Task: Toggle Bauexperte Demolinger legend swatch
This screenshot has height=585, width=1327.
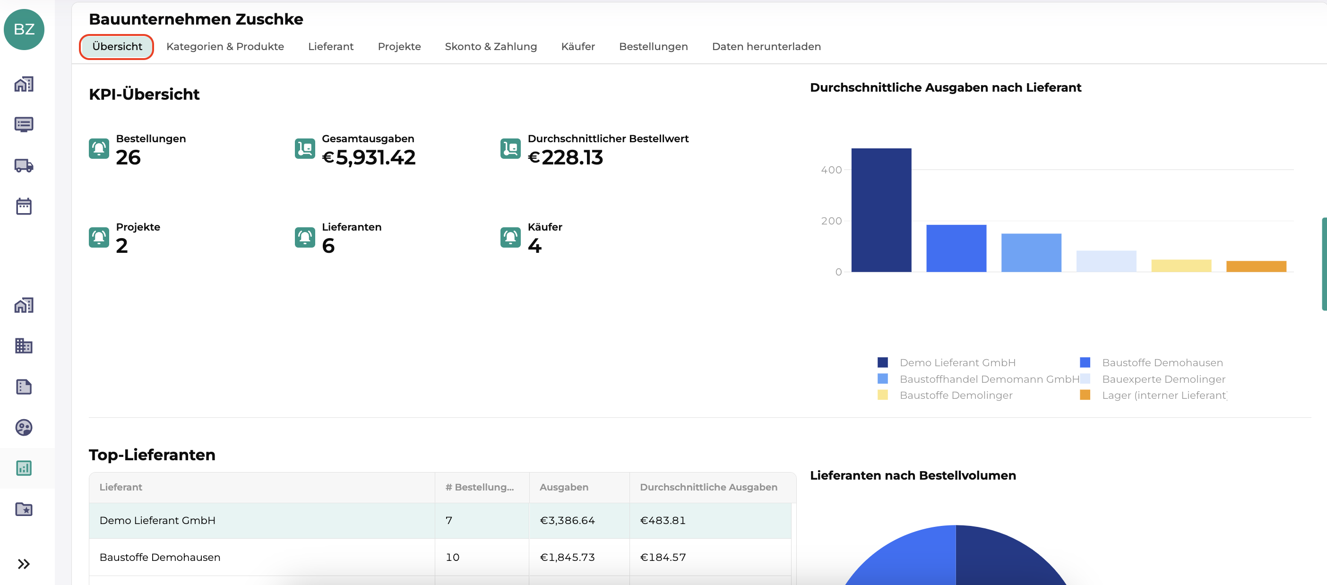Action: tap(1086, 379)
